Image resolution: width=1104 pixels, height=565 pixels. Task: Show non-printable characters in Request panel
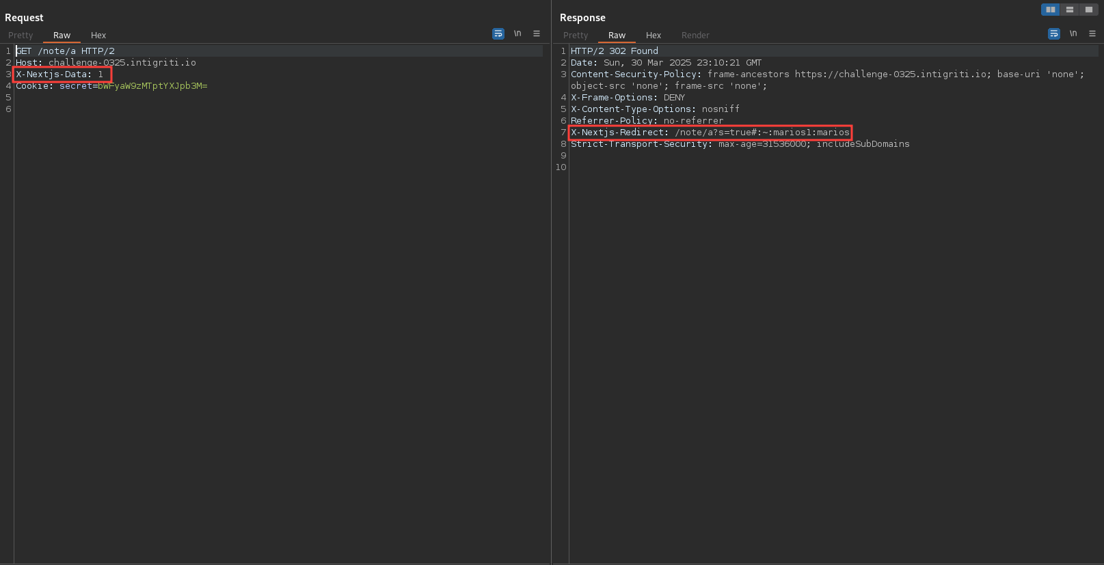[517, 33]
